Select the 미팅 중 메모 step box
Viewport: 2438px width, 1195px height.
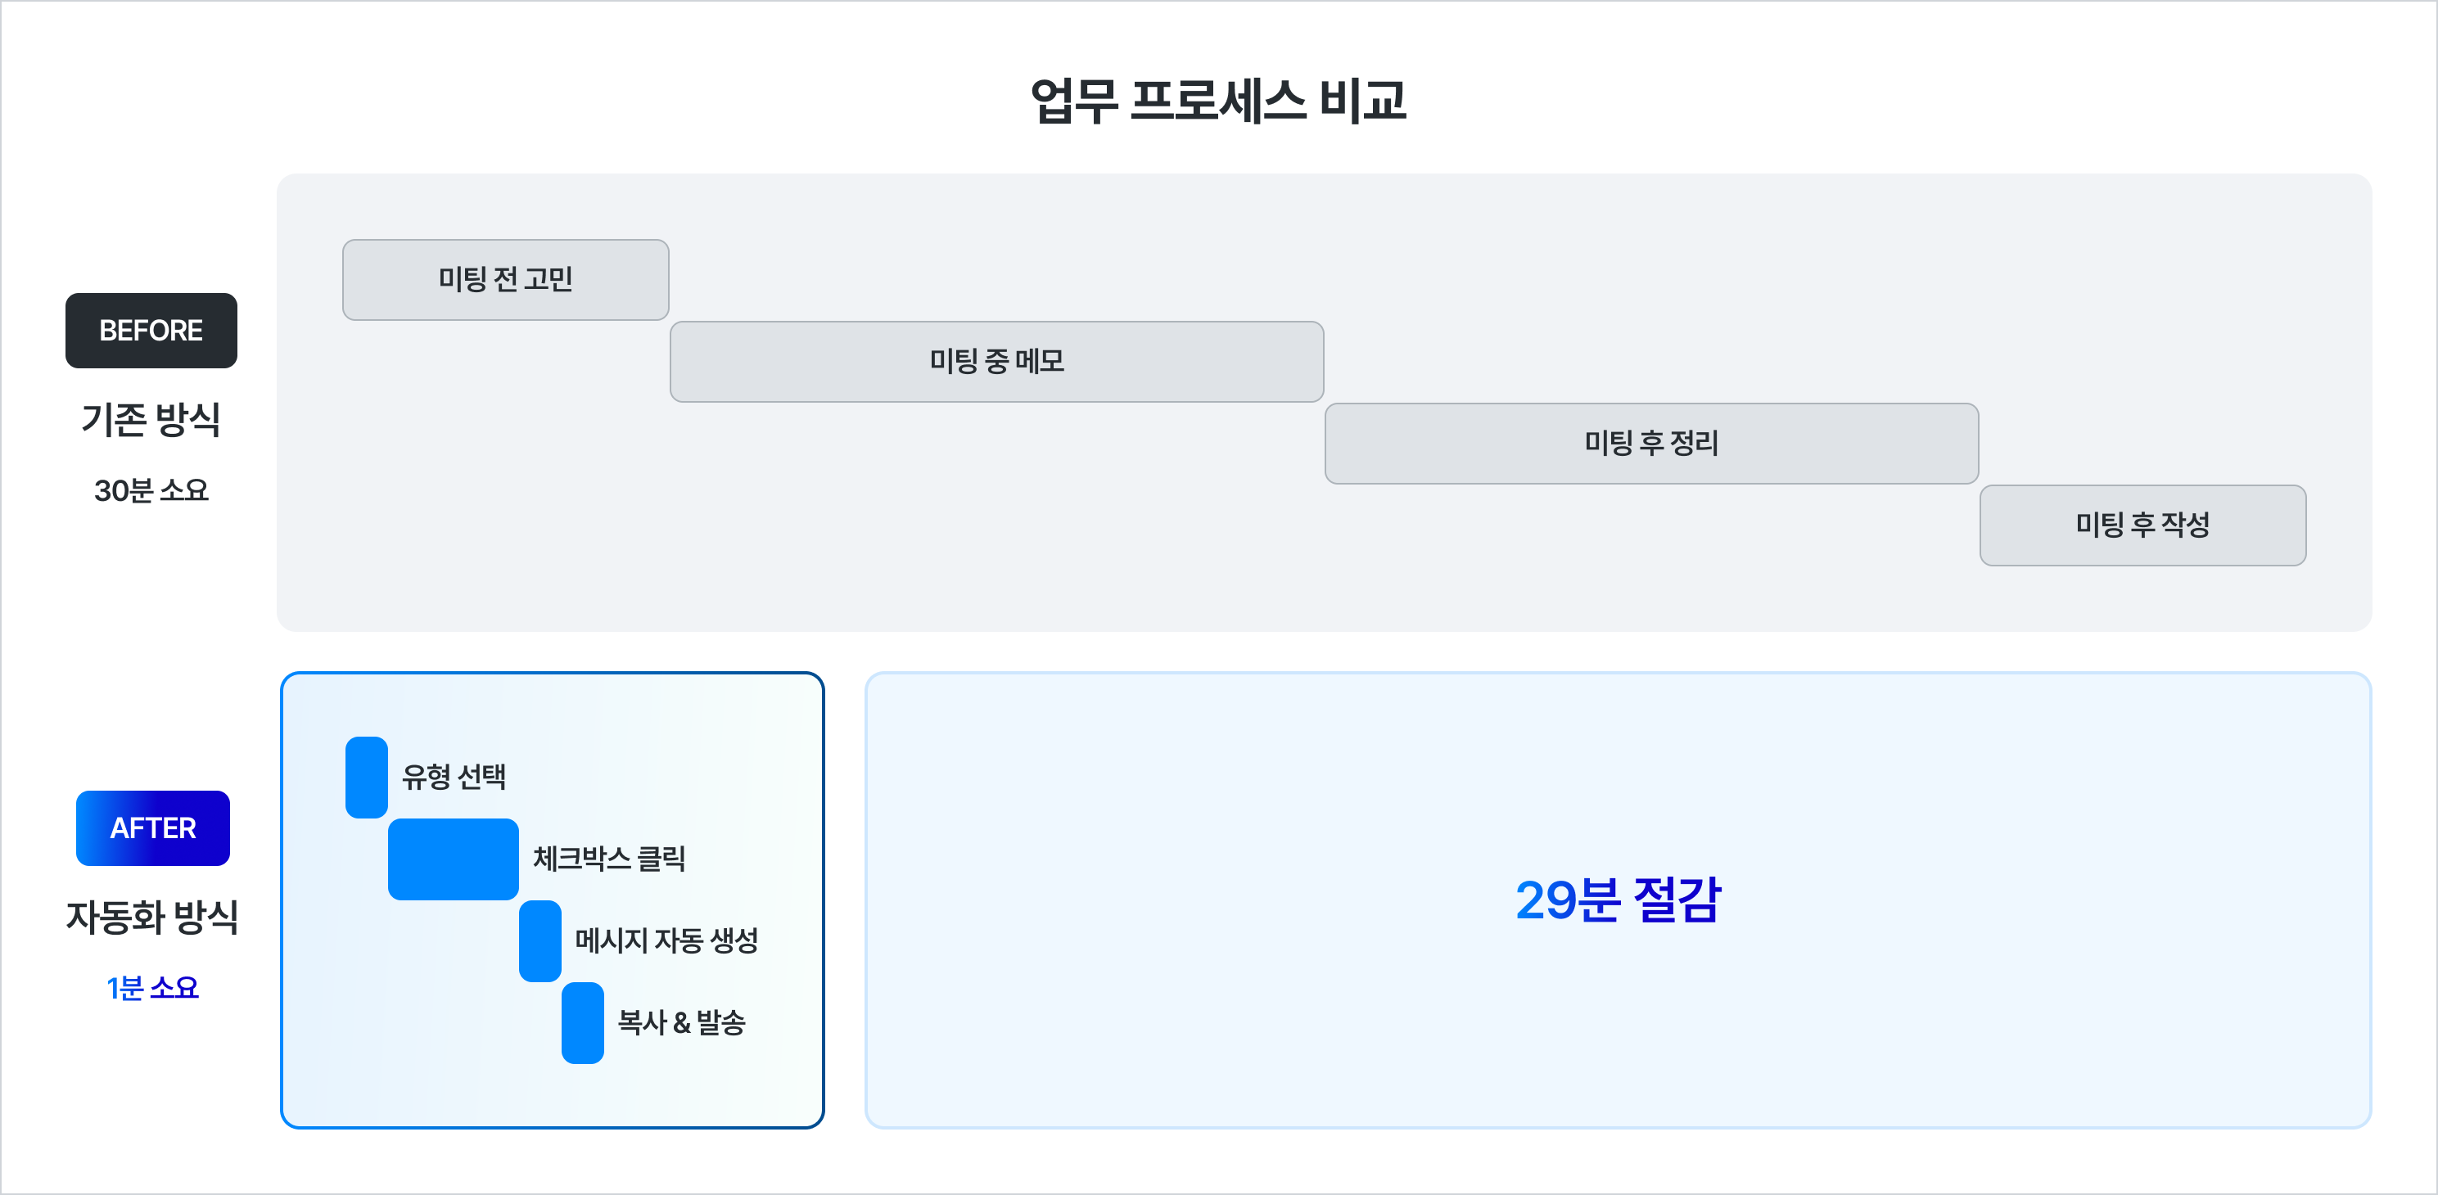[996, 362]
